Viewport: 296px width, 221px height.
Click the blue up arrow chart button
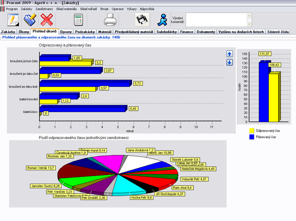(x=229, y=54)
